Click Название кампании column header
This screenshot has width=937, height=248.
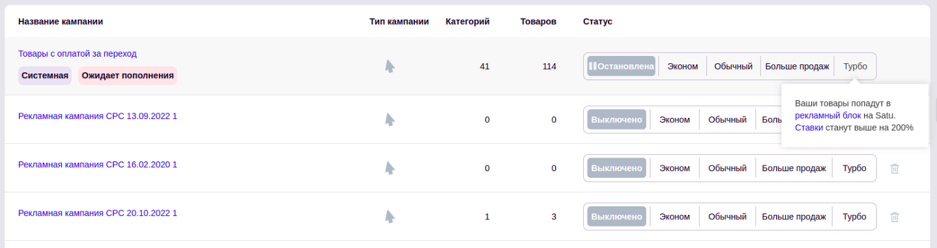coord(61,21)
